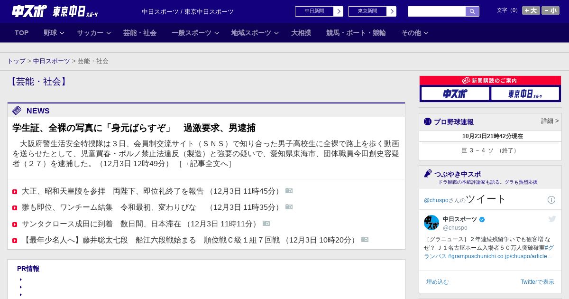The width and height of the screenshot is (569, 299).
Task: Click the NEWS section newspaper icon
Action: (x=17, y=111)
